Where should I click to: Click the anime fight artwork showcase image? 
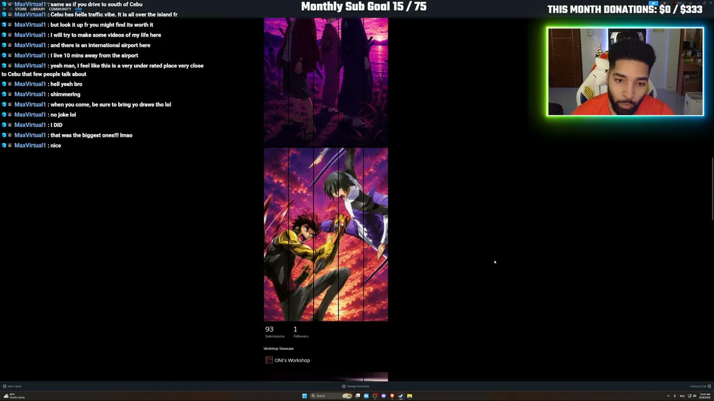pyautogui.click(x=326, y=234)
